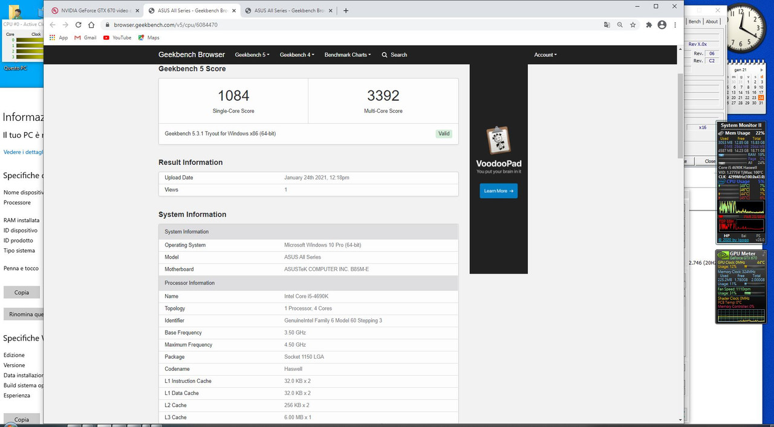This screenshot has width=774, height=427.
Task: Select the upload date January 24th 2021
Action: pos(317,178)
